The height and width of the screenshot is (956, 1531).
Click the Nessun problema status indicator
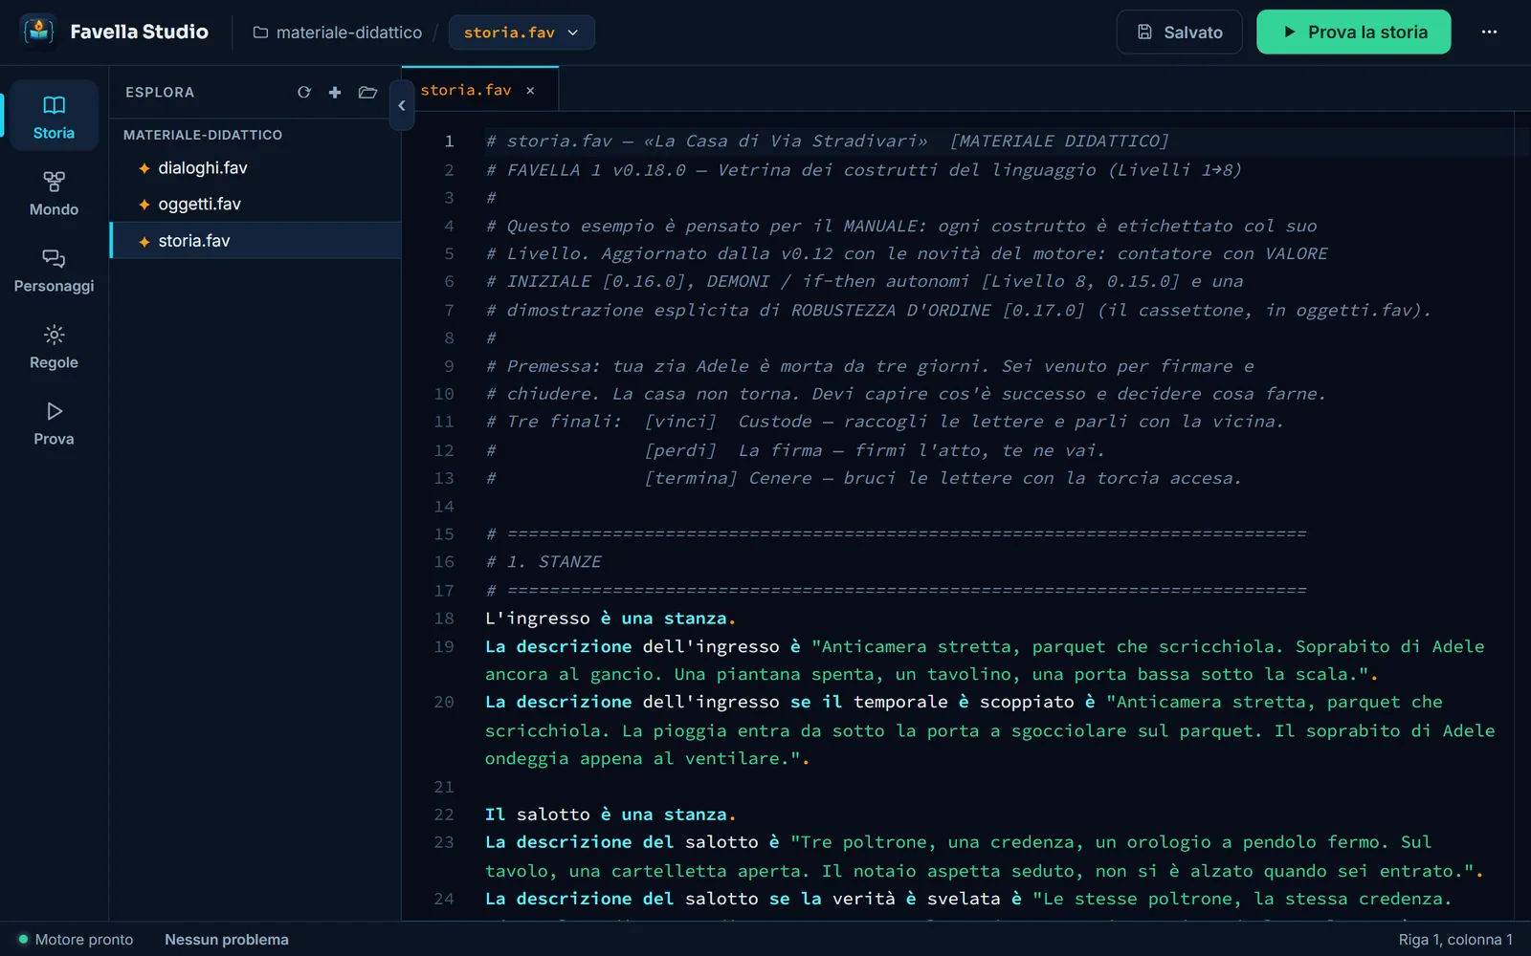(227, 940)
